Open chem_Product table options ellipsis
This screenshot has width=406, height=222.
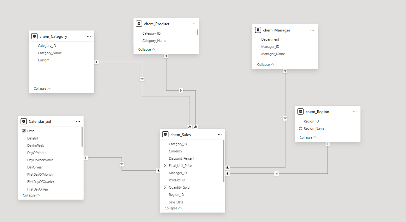pos(193,24)
